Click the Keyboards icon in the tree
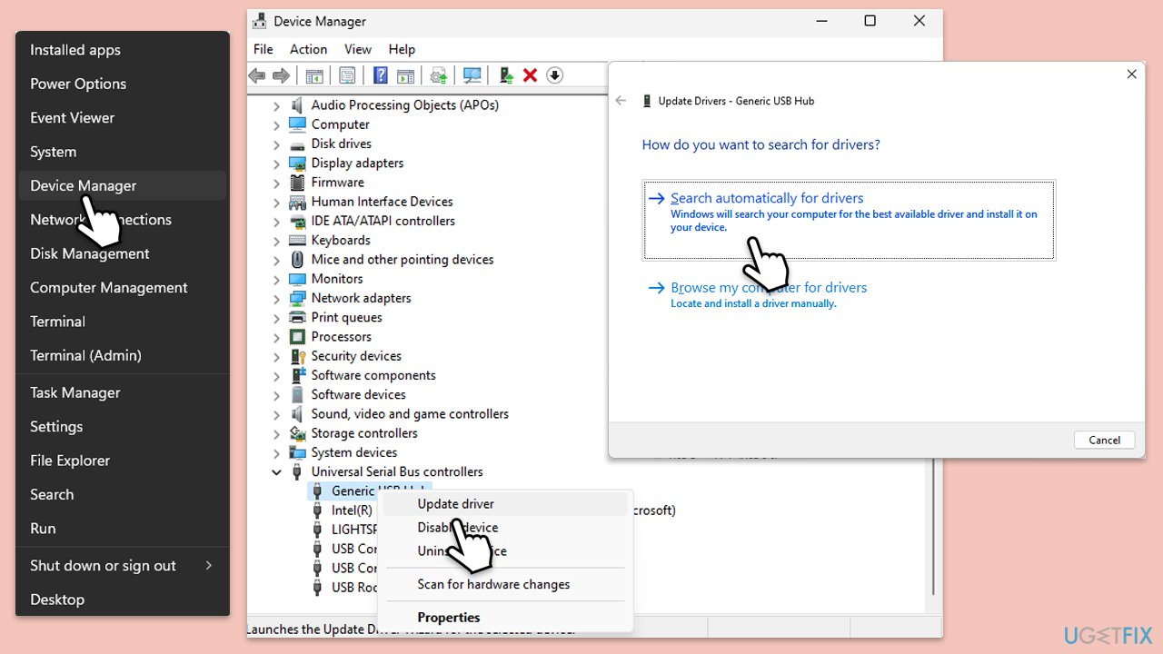The image size is (1163, 654). pyautogui.click(x=297, y=240)
